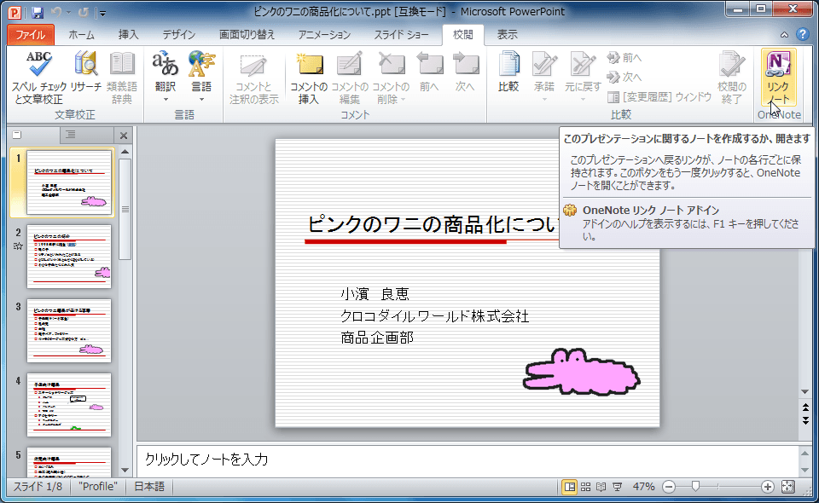Start Slide Show from status bar icon

pyautogui.click(x=618, y=487)
